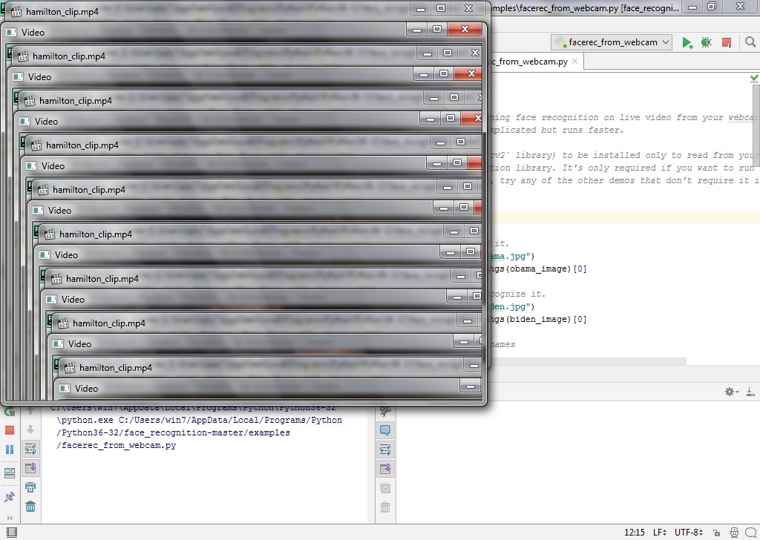Click the comment line containing 'cv2` library)'
Viewport: 760px width, 540px height.
[625, 155]
